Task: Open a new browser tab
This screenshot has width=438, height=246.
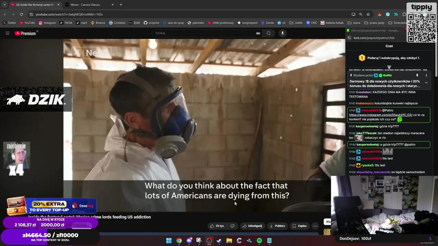Action: point(121,5)
